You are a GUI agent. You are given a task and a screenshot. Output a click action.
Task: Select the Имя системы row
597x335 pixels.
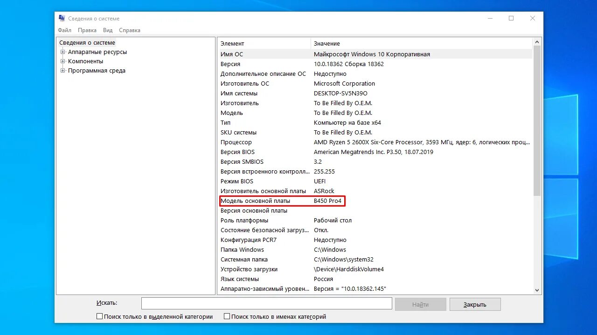[375, 93]
